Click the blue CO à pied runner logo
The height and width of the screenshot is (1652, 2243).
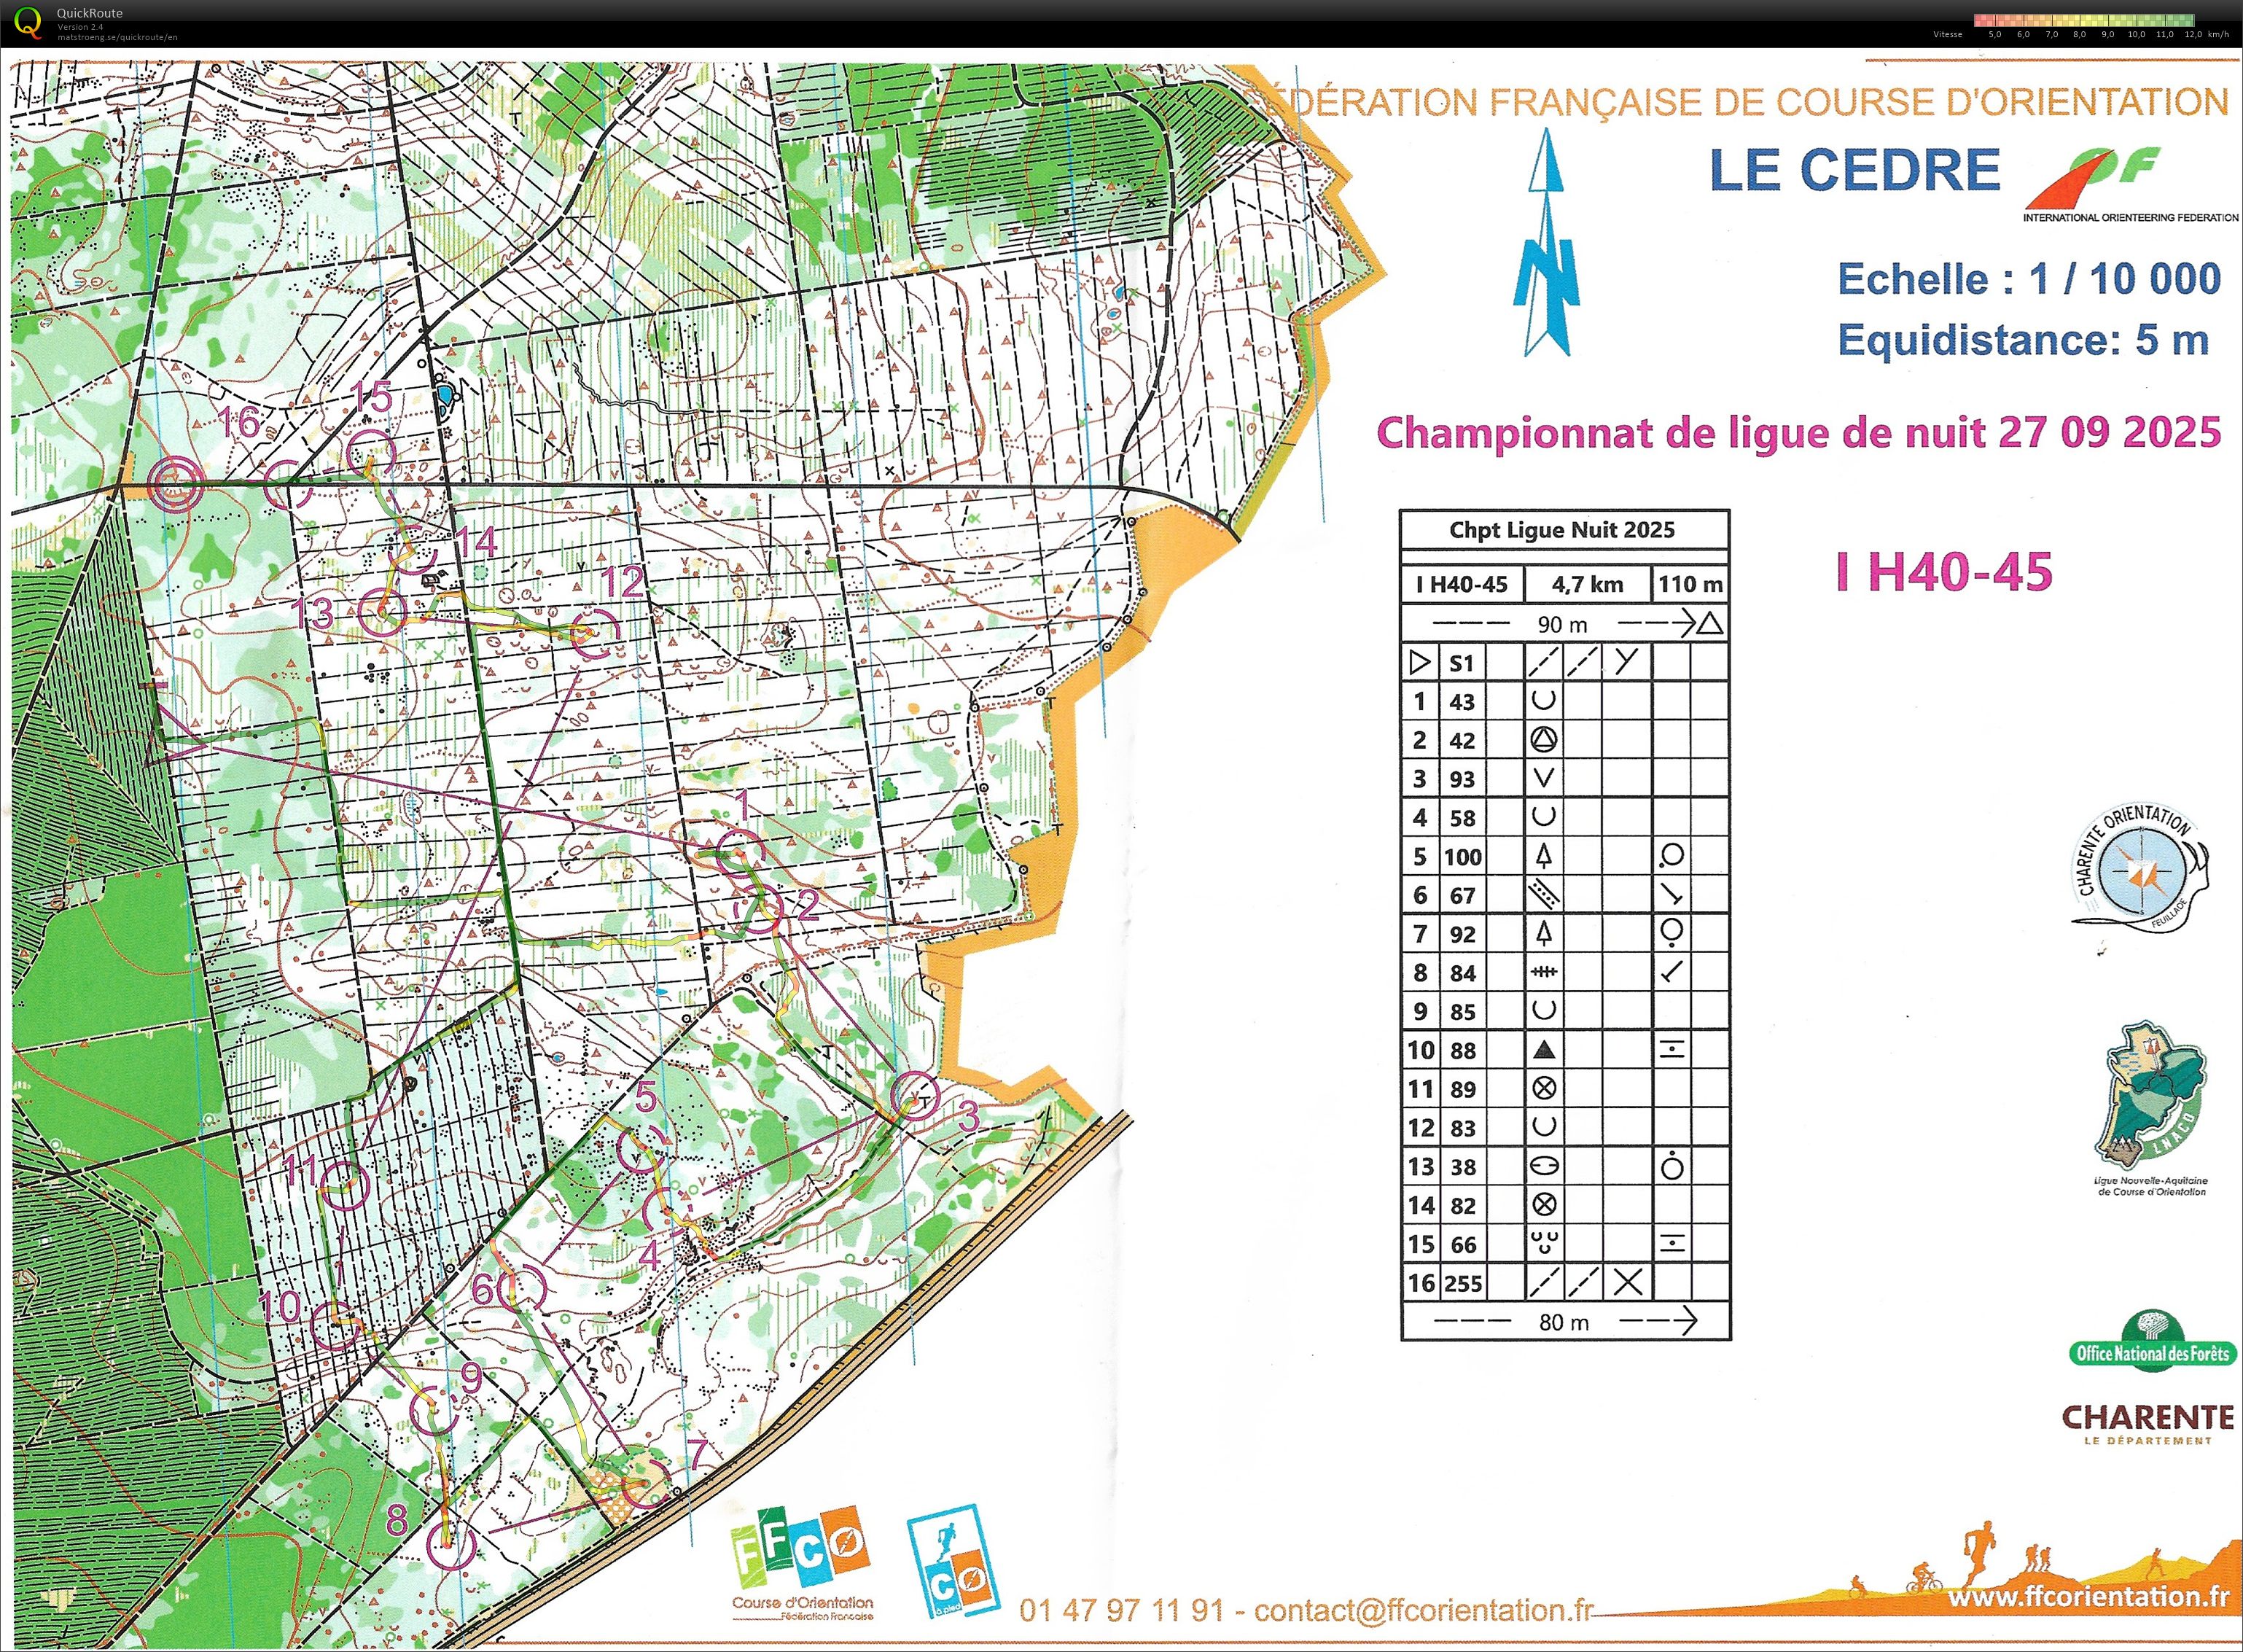pyautogui.click(x=954, y=1562)
